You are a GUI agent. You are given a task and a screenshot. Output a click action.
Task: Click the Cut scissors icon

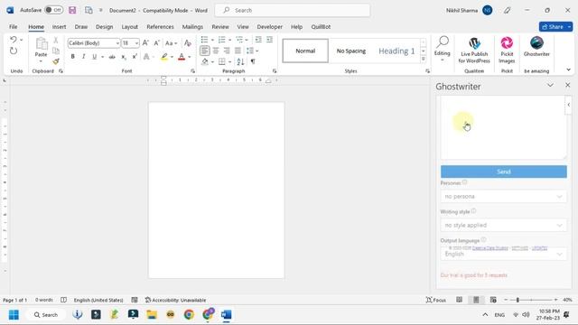(x=56, y=40)
